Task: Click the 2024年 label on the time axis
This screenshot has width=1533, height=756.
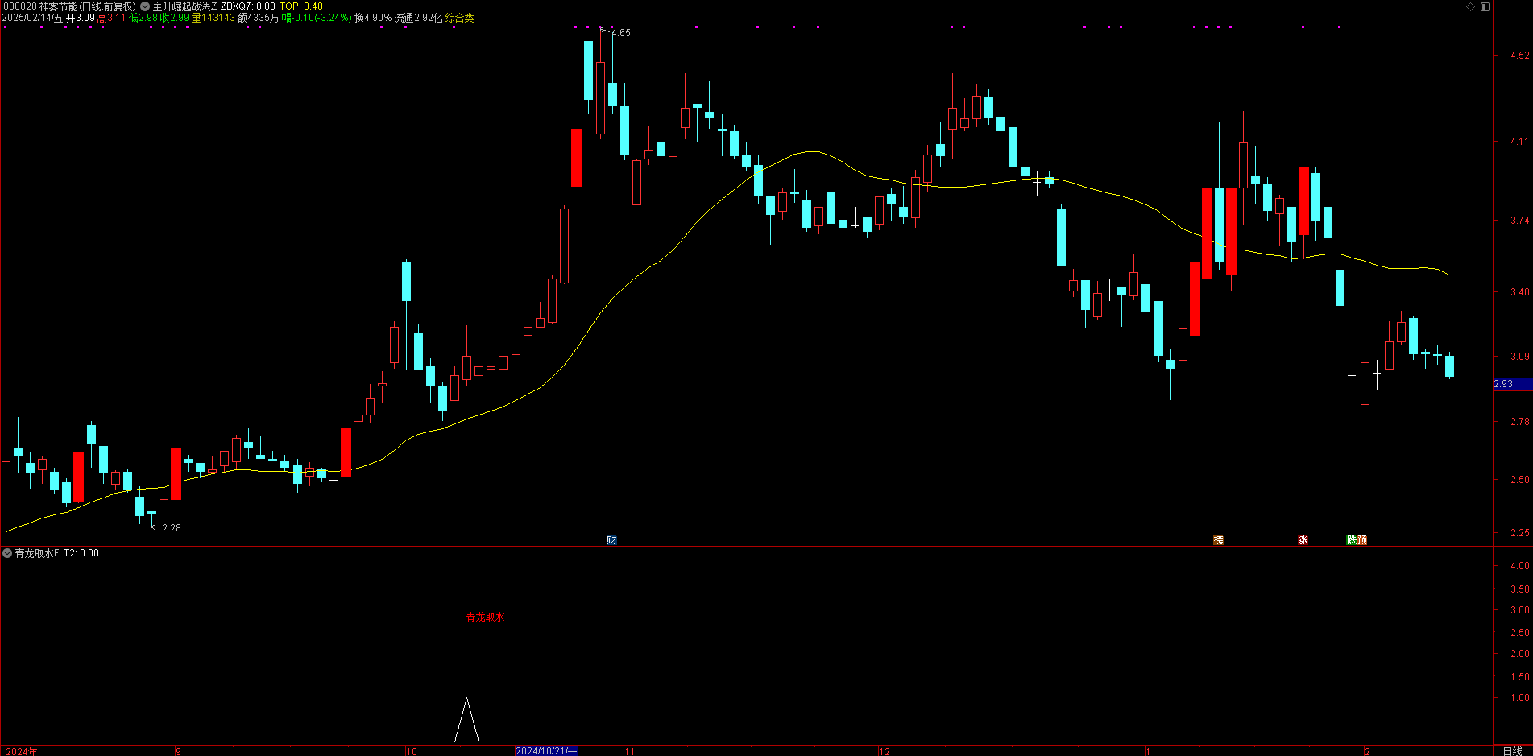Action: pos(22,751)
